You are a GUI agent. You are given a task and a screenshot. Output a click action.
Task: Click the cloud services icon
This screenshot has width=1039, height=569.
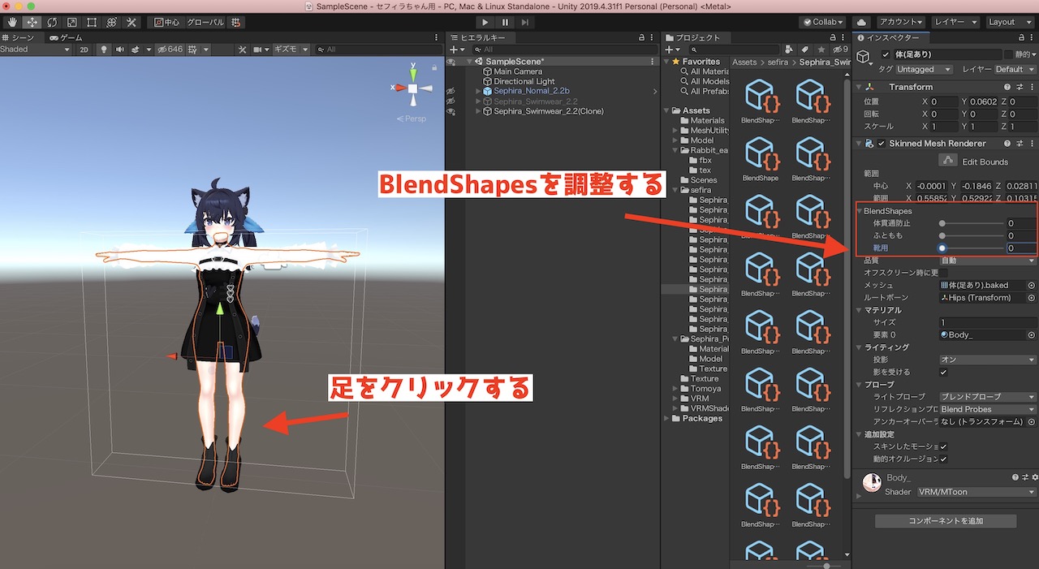tap(861, 22)
